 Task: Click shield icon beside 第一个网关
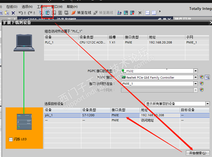[x=202, y=90]
